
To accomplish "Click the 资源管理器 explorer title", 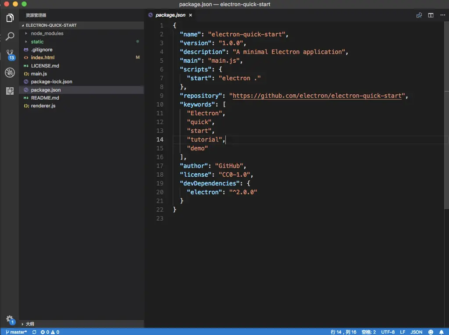I will tap(36, 15).
